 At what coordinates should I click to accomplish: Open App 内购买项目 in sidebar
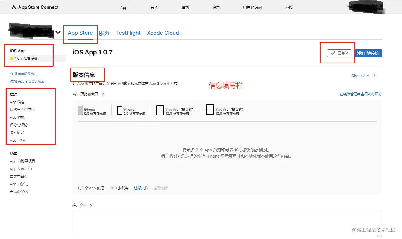coord(22,161)
